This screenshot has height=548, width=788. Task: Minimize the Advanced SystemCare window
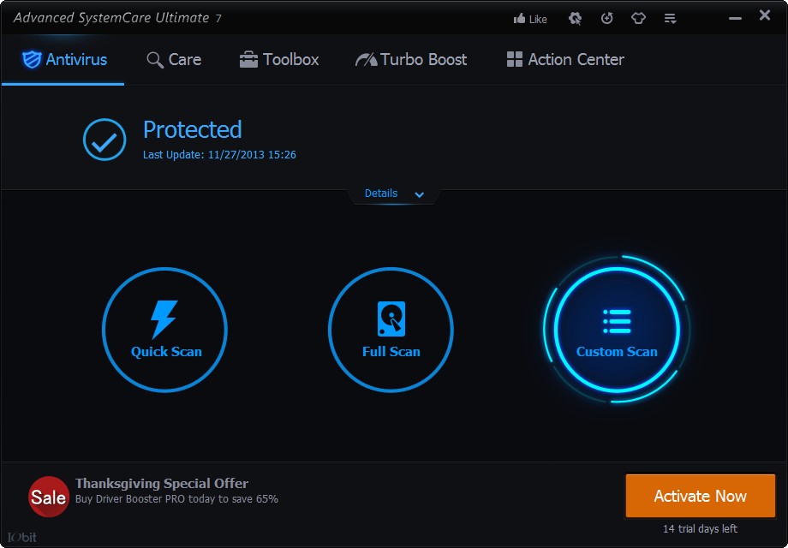point(735,19)
